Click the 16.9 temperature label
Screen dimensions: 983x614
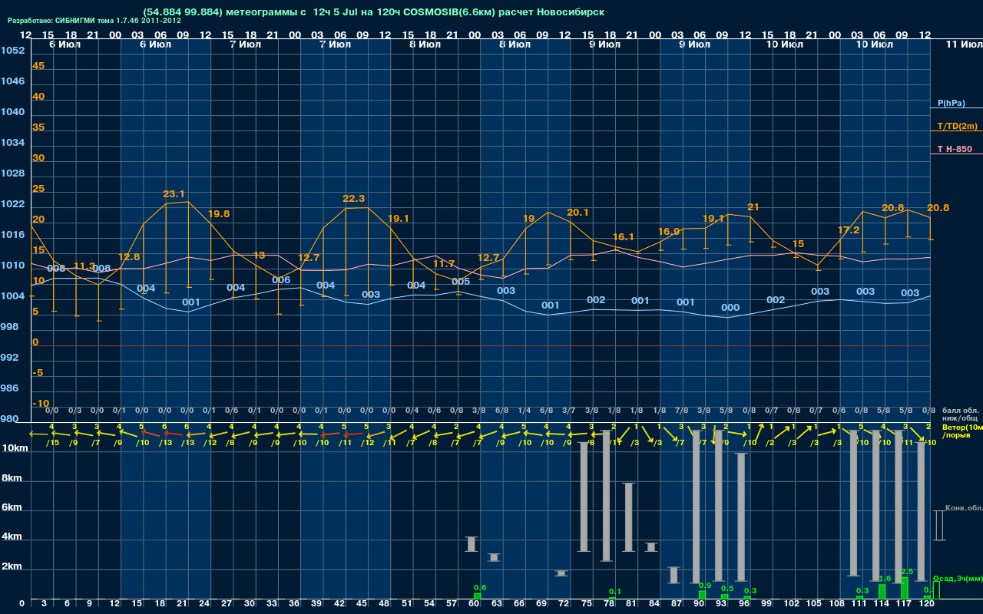pyautogui.click(x=669, y=231)
